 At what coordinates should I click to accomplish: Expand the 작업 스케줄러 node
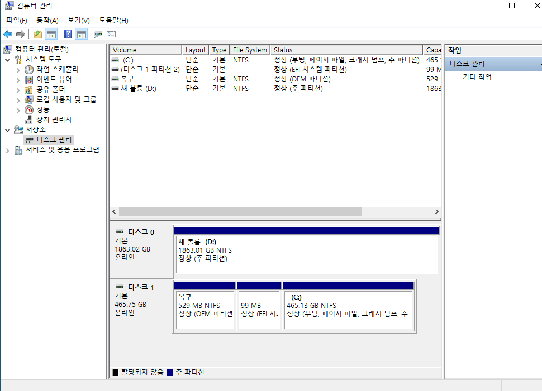coord(18,70)
